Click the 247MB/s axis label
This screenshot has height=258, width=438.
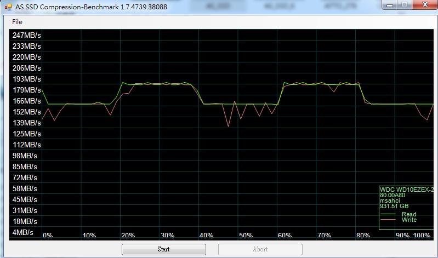[x=26, y=35]
